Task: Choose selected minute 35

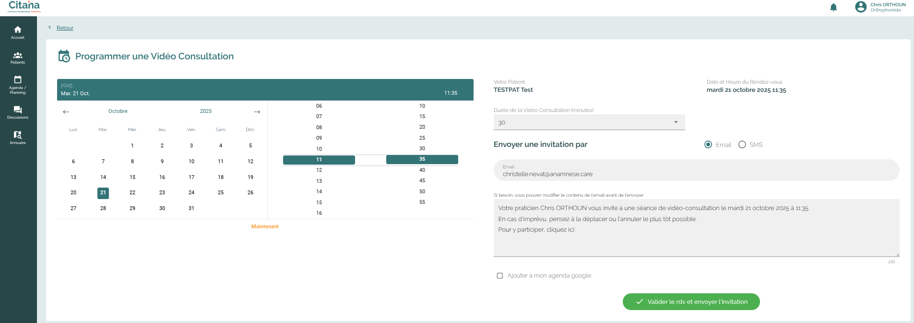Action: [422, 159]
